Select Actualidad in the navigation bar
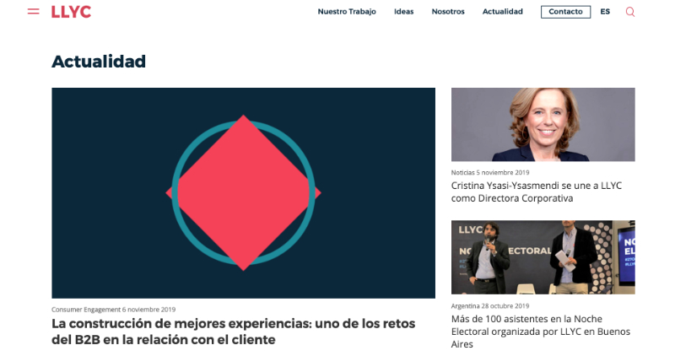 (502, 12)
